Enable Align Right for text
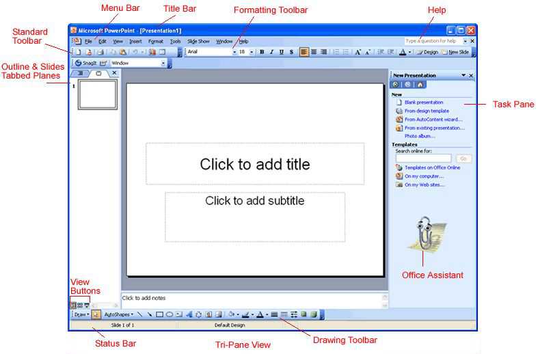 (323, 52)
